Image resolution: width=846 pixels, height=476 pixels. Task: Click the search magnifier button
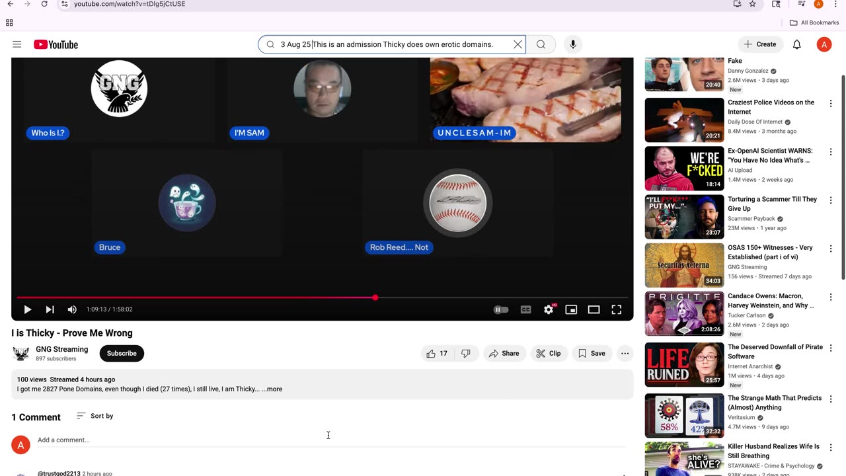(541, 44)
